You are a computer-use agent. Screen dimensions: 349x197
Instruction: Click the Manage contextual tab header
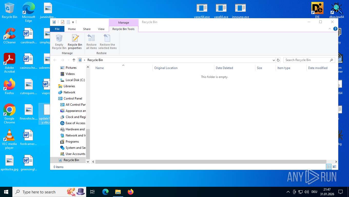[x=124, y=23]
